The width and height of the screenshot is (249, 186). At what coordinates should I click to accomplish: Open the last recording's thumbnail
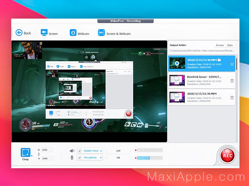tap(177, 97)
